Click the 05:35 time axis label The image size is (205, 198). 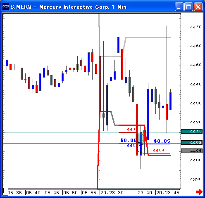[15, 193]
